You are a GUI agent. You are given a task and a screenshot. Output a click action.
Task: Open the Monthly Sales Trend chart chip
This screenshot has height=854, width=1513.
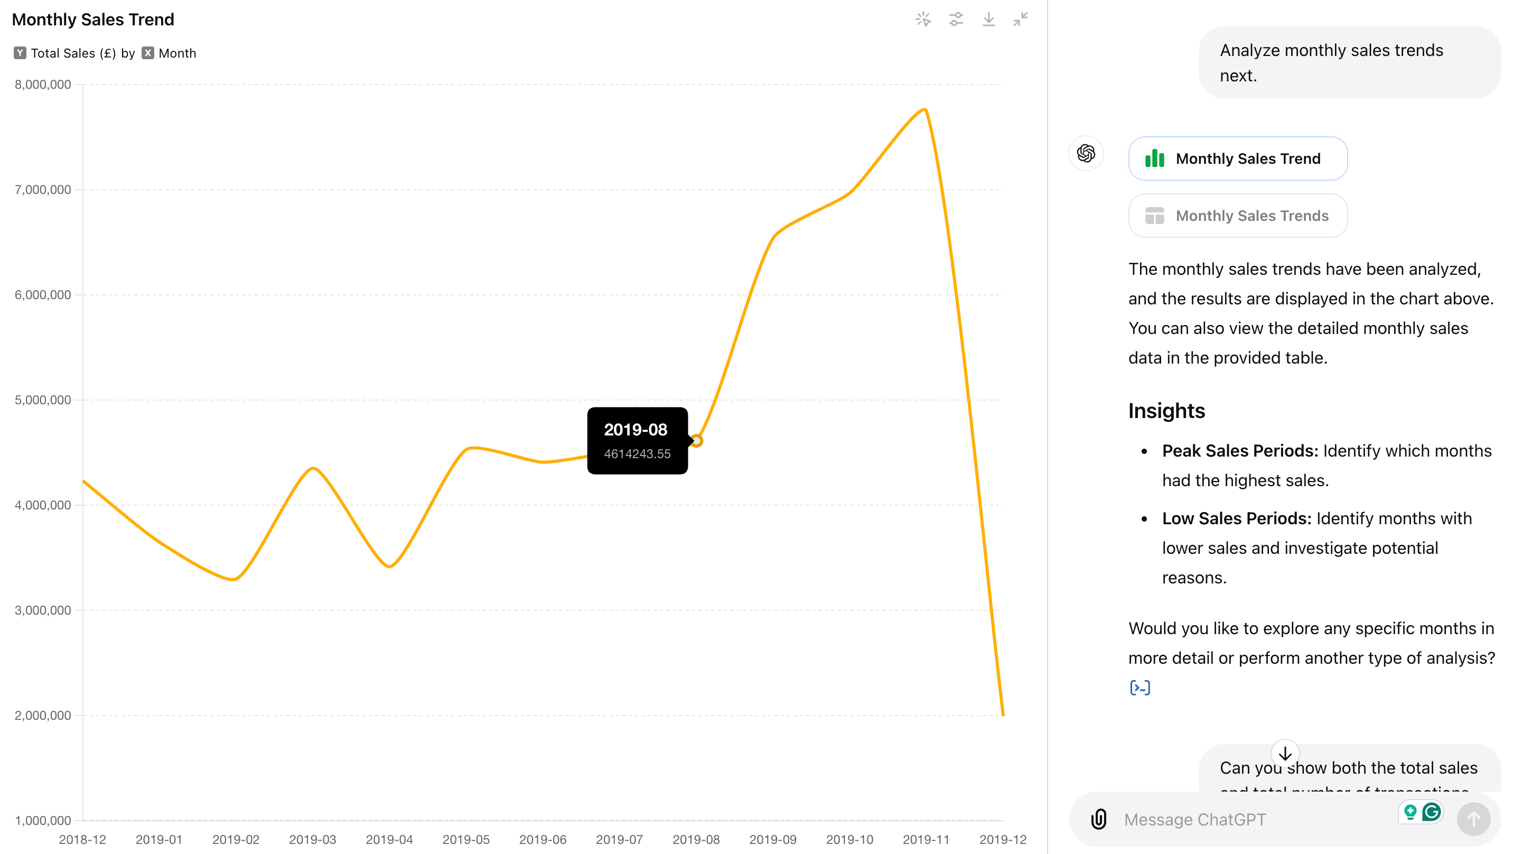1238,159
